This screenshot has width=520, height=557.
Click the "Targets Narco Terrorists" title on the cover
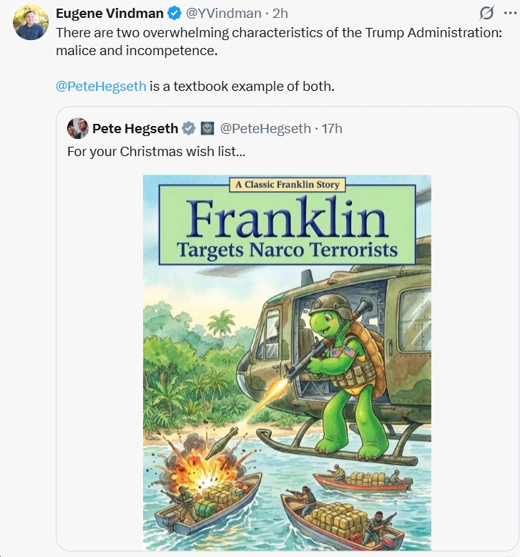click(287, 250)
